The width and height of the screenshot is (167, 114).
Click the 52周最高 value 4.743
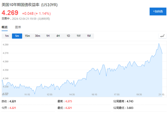point(130,101)
